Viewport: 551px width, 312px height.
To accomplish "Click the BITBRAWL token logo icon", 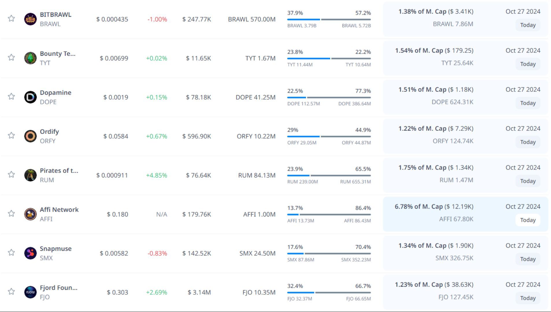I will (x=30, y=19).
